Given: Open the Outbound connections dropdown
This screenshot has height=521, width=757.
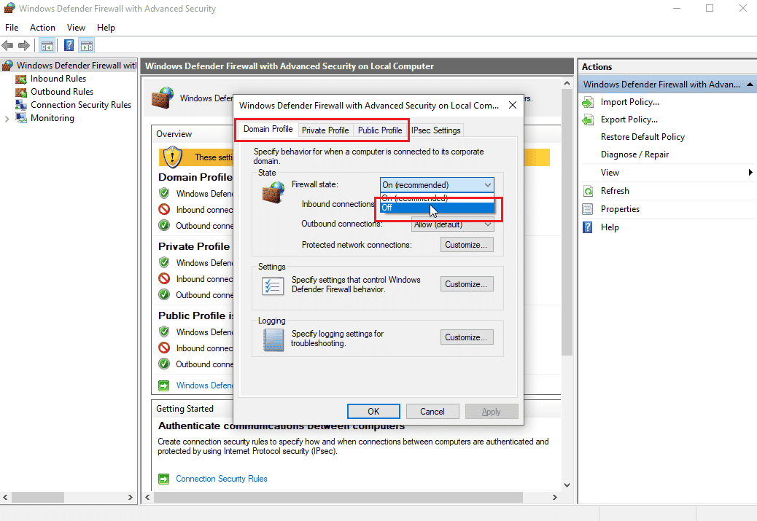Looking at the screenshot, I should tap(452, 224).
